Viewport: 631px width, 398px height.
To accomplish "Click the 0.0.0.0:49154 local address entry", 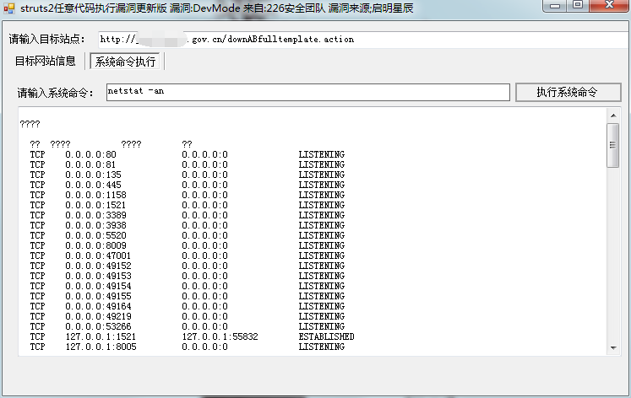I will [98, 286].
